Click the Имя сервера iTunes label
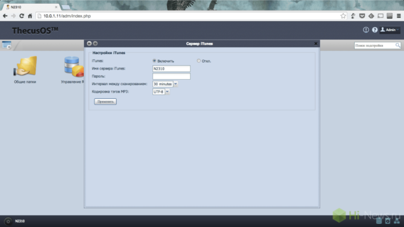 click(x=109, y=68)
